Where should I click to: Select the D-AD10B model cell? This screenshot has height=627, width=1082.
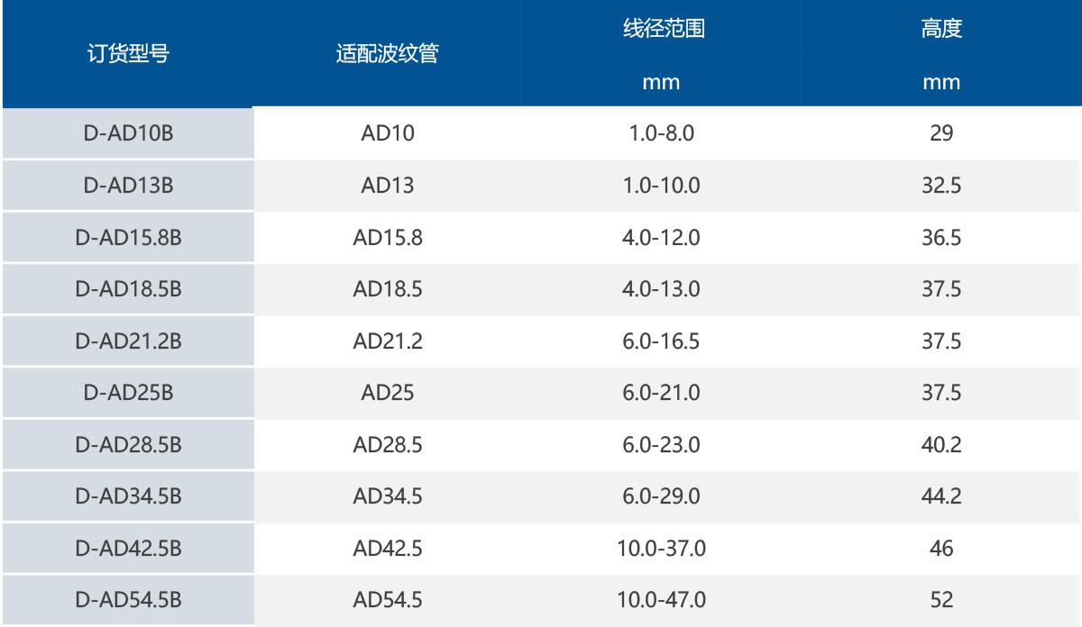[128, 134]
